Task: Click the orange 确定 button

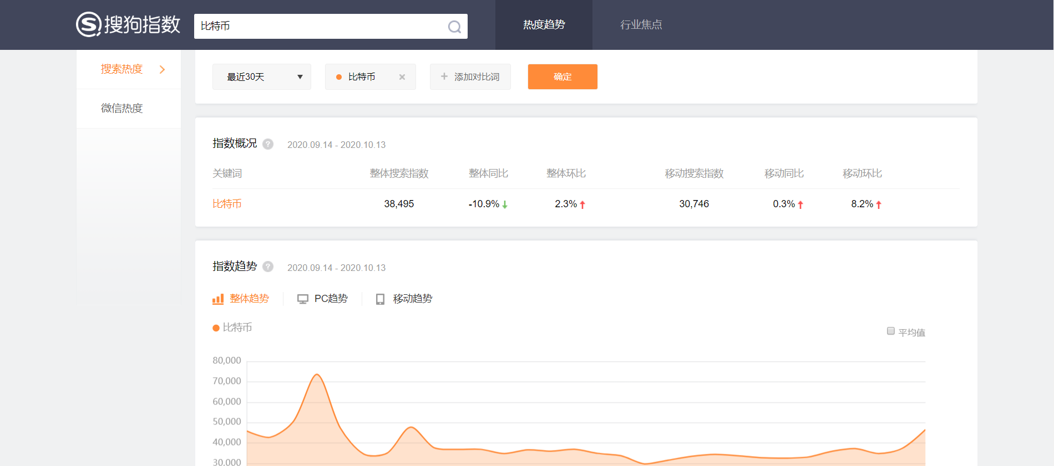Action: (x=563, y=76)
